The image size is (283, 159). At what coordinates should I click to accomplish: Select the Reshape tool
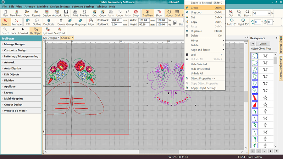(x=17, y=22)
